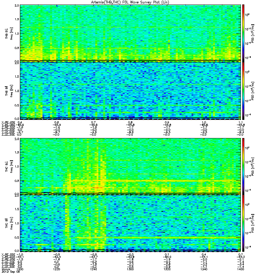Screen dimensions: 257x274
Task: Click the PSD [nT²/Hz] label of the top panel
Action: point(253,33)
